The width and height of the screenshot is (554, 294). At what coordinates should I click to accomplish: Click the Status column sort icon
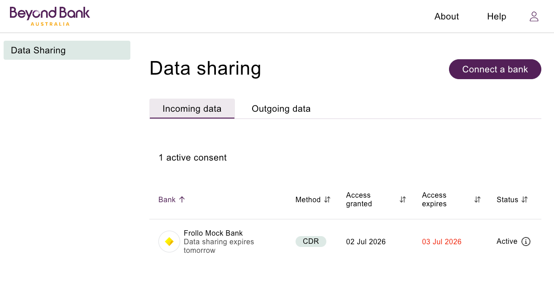(525, 199)
